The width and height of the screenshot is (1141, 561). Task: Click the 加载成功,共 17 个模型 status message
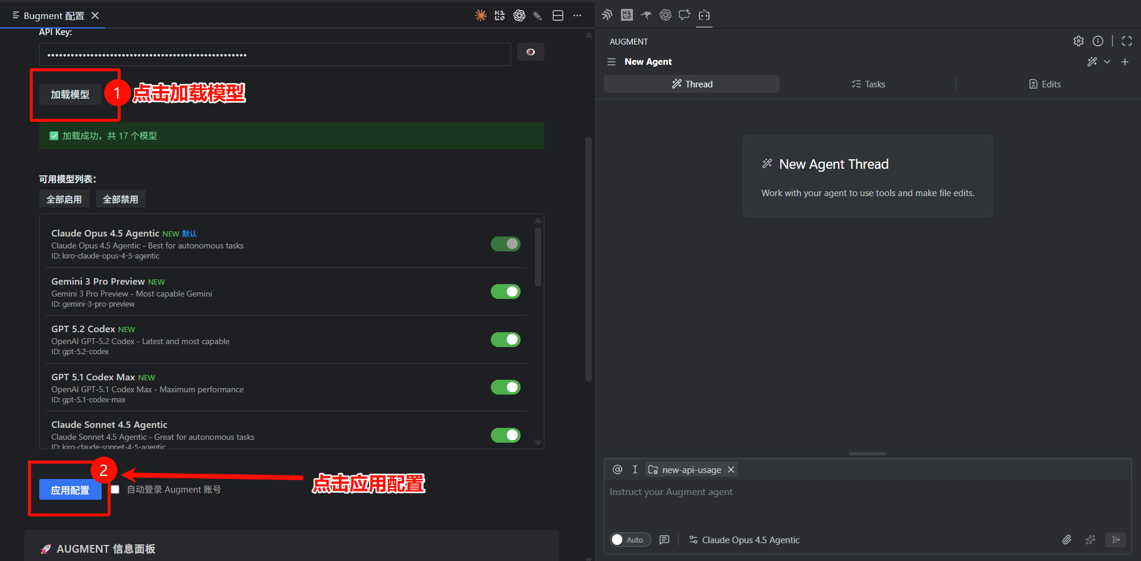pyautogui.click(x=292, y=135)
